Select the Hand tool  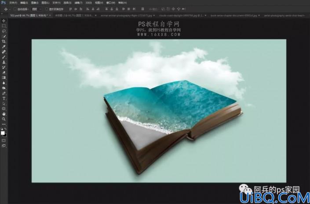pyautogui.click(x=4, y=114)
